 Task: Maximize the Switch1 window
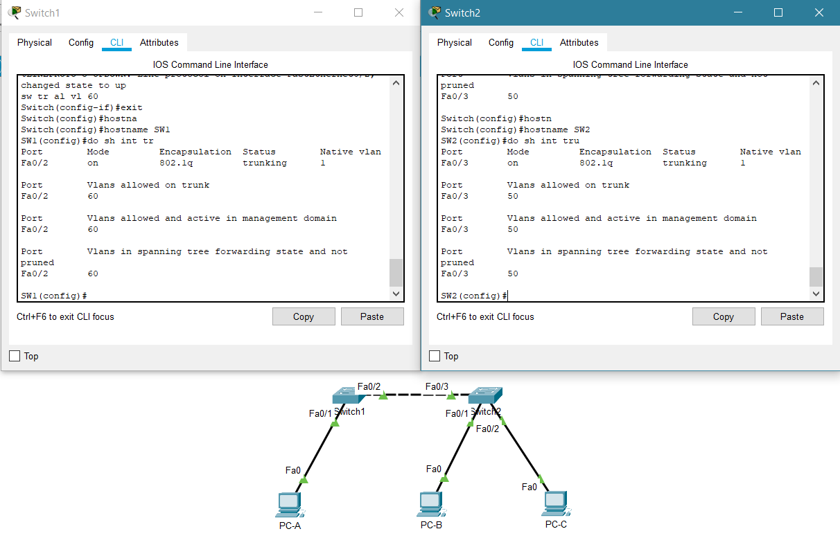tap(358, 12)
